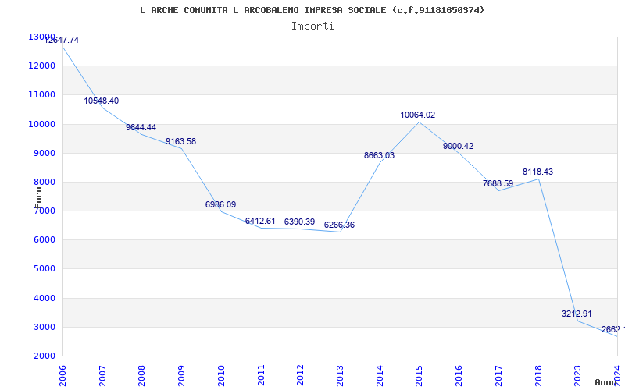Select the 9163.58 data label

pyautogui.click(x=181, y=141)
